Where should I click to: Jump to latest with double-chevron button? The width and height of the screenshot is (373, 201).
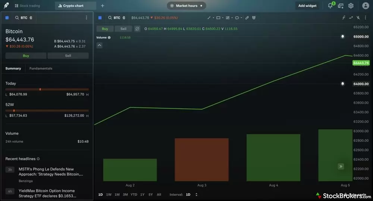[341, 166]
